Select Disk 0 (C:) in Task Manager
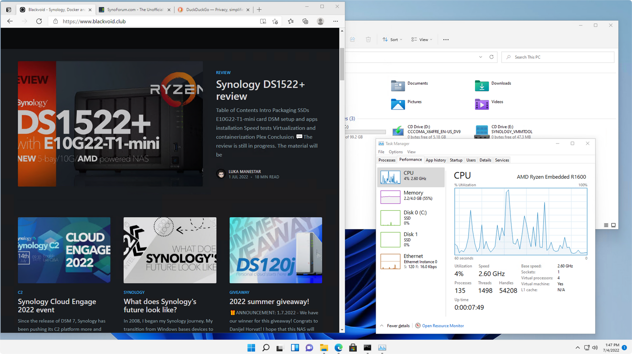Screen dimensions: 632x354 coord(411,218)
